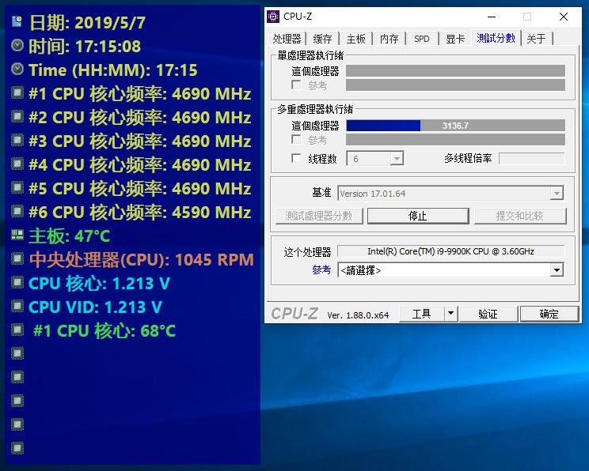Switch to the 处理器 tab
Image resolution: width=589 pixels, height=471 pixels.
(x=287, y=38)
